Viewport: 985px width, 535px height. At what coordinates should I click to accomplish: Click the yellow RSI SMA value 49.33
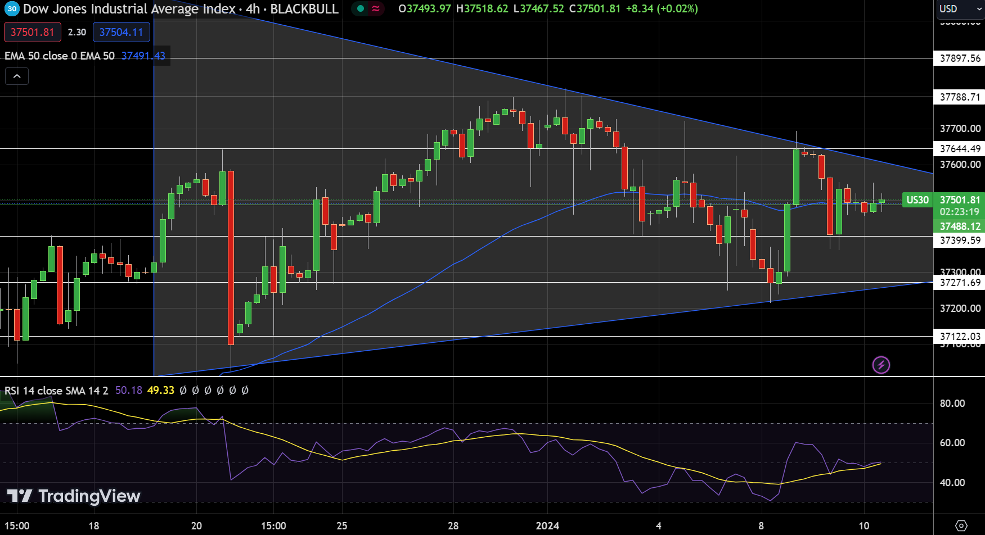161,391
